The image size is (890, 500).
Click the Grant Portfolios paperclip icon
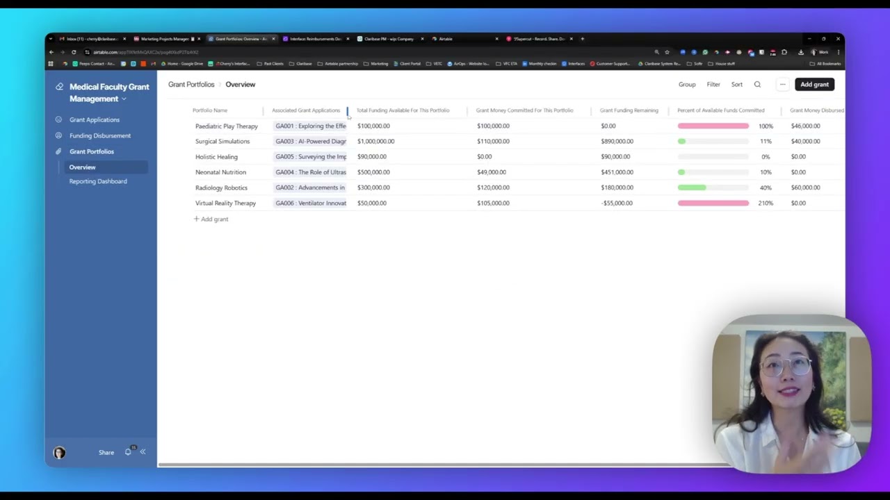[x=58, y=151]
